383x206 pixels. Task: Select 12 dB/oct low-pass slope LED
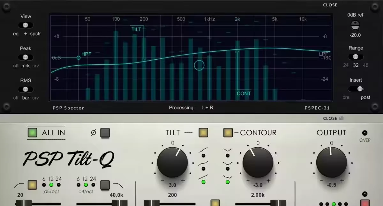86,185
